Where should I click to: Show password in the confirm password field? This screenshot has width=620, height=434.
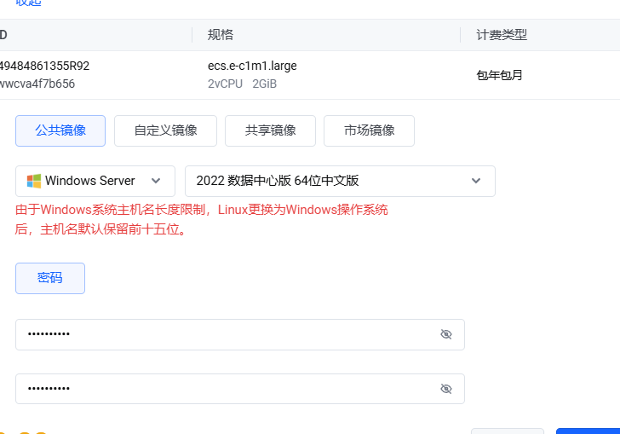click(x=446, y=389)
